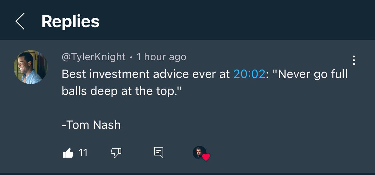Click the "1 hour ago" timestamp
The height and width of the screenshot is (175, 375).
point(161,57)
